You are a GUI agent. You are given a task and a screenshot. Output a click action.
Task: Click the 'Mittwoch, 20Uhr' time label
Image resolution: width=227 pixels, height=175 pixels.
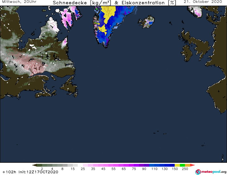[x=19, y=2]
